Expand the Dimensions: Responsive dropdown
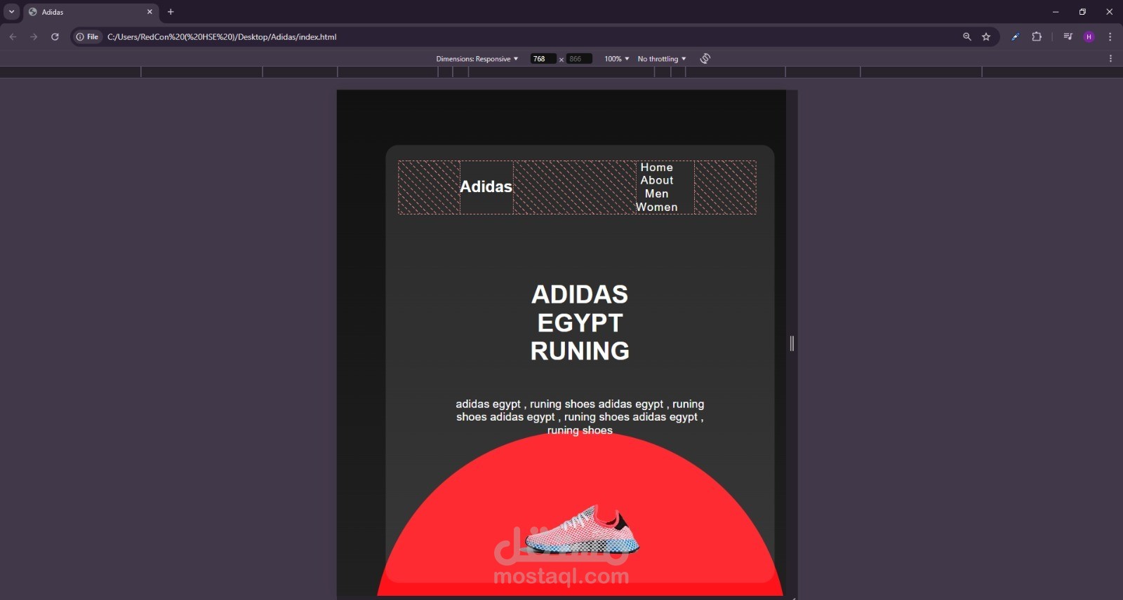Screen dimensions: 1123x600 (477, 59)
